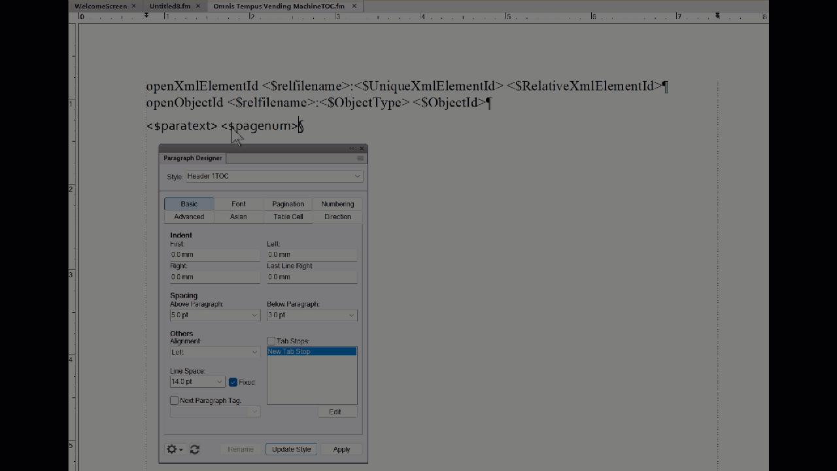Switch to the Advanced tab
Screen dimensions: 837x471
[189, 217]
